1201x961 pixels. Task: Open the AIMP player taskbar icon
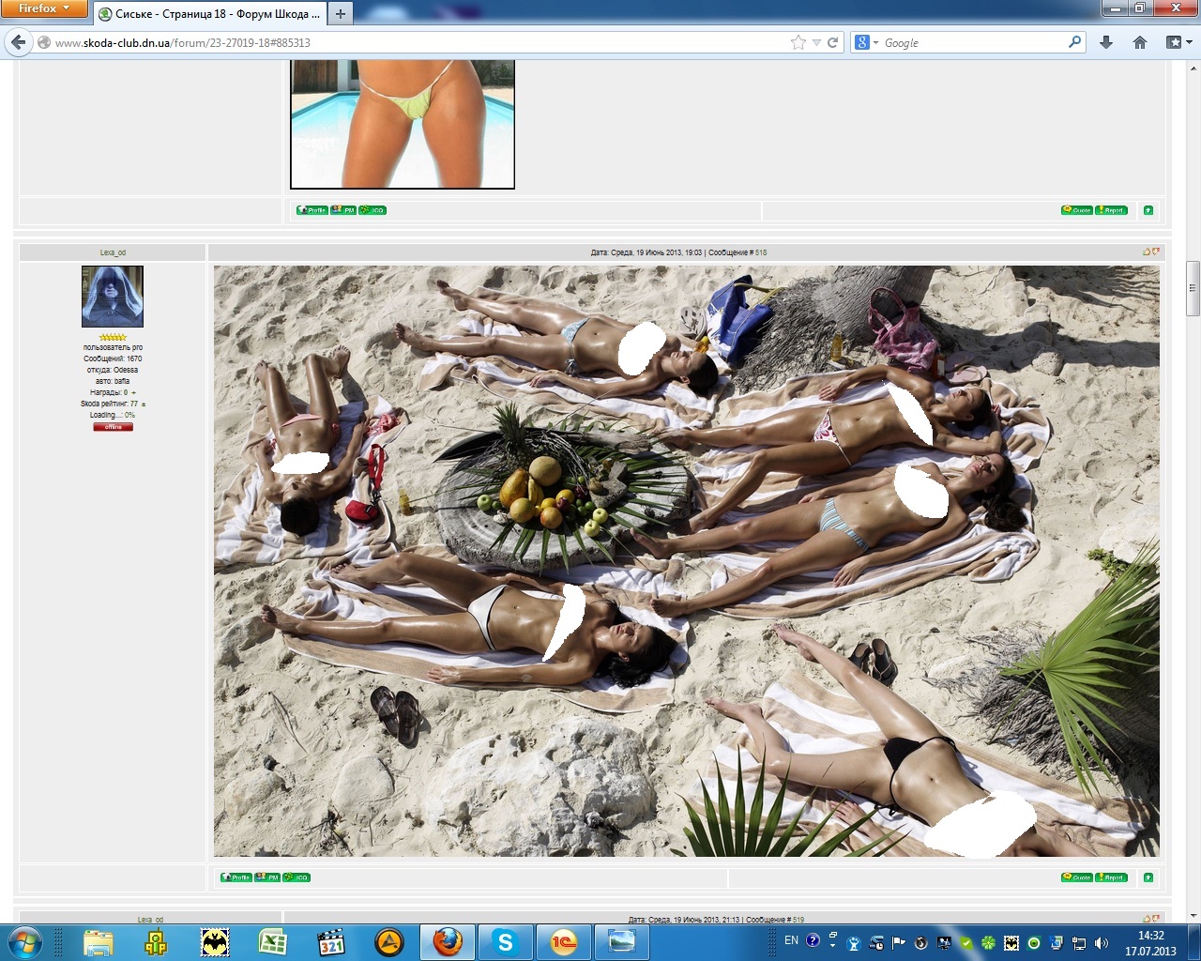[x=389, y=942]
